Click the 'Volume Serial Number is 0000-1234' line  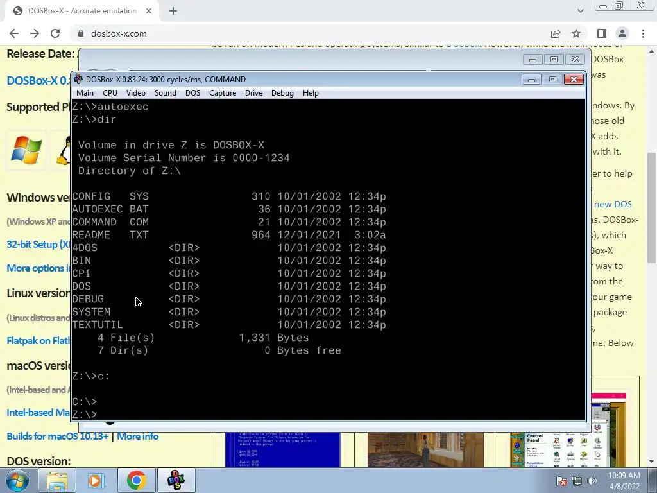pos(184,158)
